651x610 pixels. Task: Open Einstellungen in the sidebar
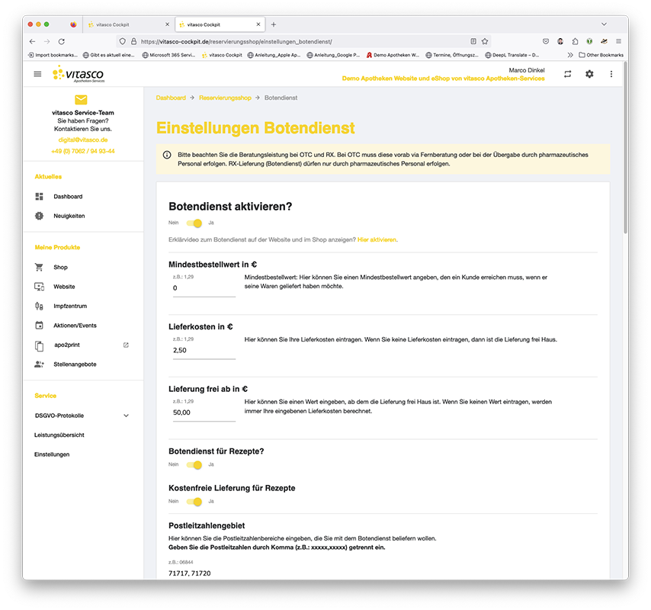click(x=52, y=454)
